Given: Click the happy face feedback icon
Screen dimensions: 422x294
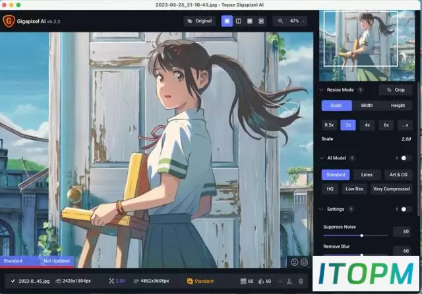Looking at the screenshot, I should (295, 262).
